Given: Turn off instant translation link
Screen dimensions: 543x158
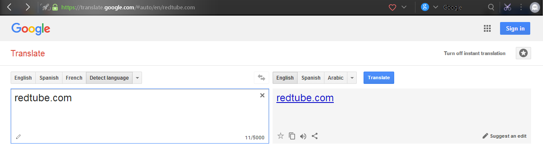Looking at the screenshot, I should tap(475, 53).
